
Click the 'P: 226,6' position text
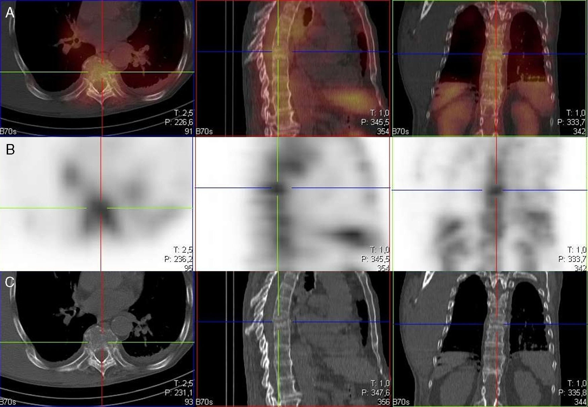click(x=179, y=122)
